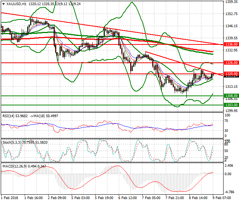Image resolution: width=239 pixels, height=202 pixels.
Task: Click the 1 Feb 2018 date label
Action: click(10, 198)
